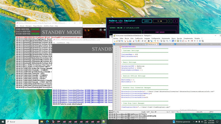Click Find binoculars icon in Notepad++ toolbar

pos(149,41)
